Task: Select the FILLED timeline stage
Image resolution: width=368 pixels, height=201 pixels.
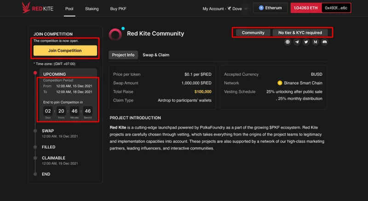Action: (x=49, y=147)
